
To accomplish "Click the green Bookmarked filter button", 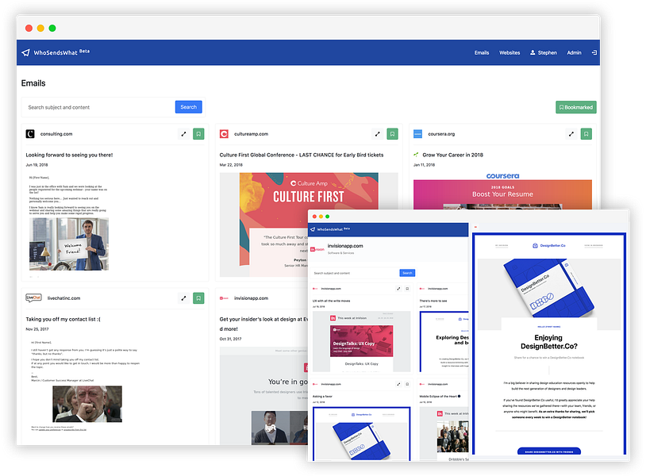I will tap(575, 107).
